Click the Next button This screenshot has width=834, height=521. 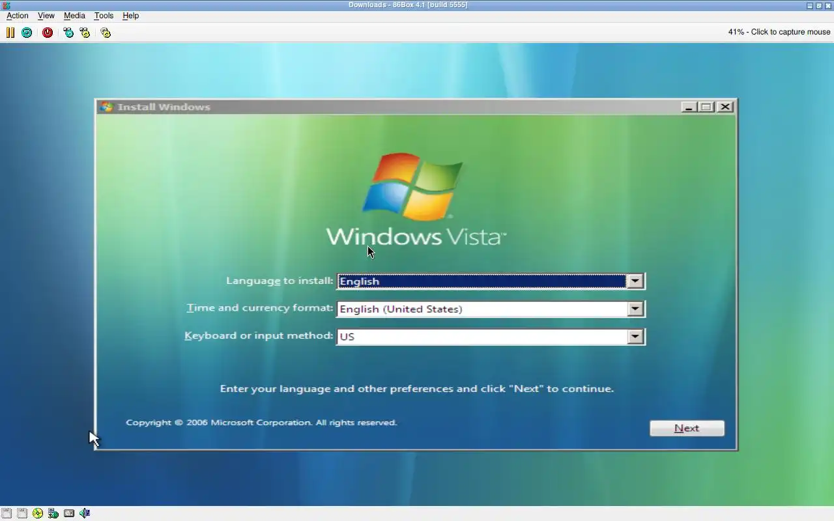coord(687,428)
